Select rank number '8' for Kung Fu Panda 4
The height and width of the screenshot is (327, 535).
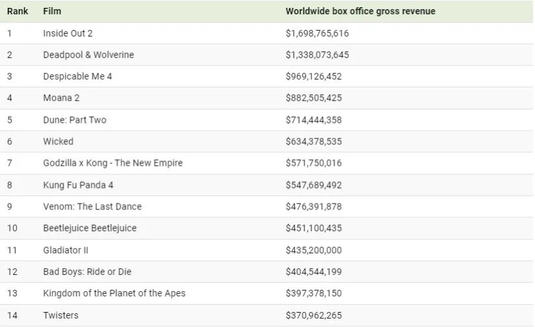pos(10,185)
